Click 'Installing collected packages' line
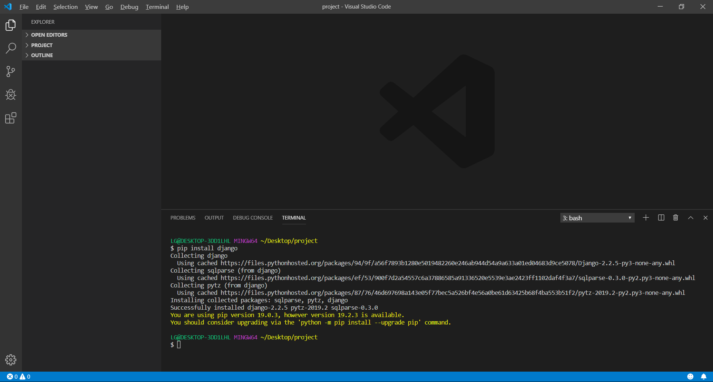This screenshot has width=713, height=382. point(259,300)
